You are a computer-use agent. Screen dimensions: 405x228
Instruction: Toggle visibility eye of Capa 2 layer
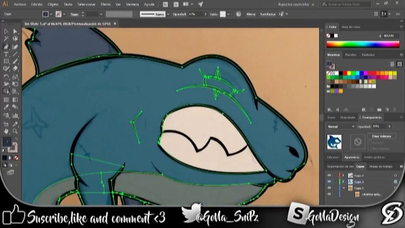pos(329,175)
